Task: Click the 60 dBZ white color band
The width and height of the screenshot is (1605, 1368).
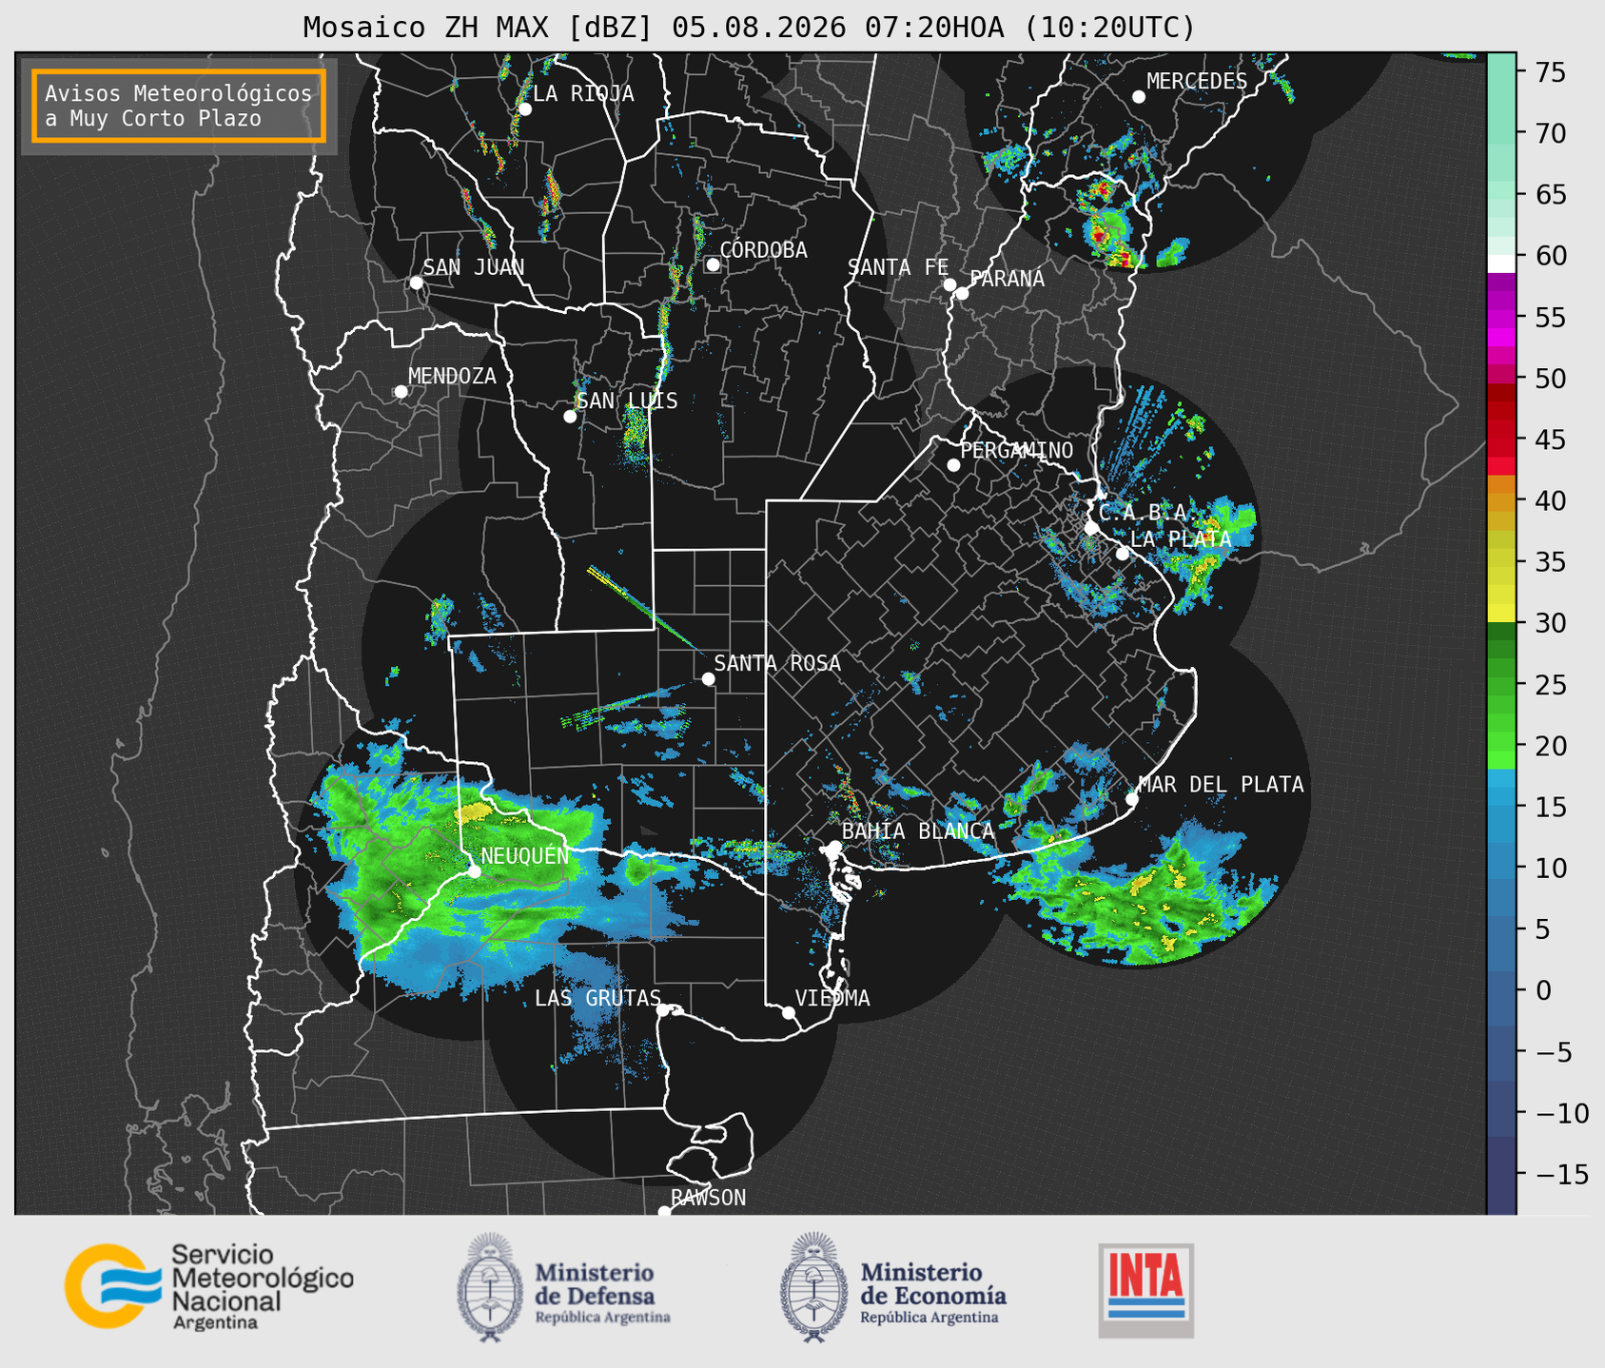Action: (1501, 264)
